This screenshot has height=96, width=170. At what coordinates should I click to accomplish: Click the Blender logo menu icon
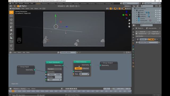point(10,3)
